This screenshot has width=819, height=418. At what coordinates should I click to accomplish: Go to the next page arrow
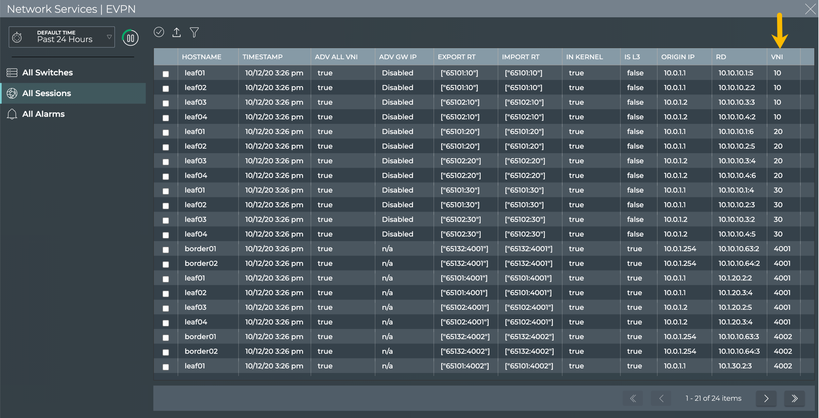click(x=766, y=398)
